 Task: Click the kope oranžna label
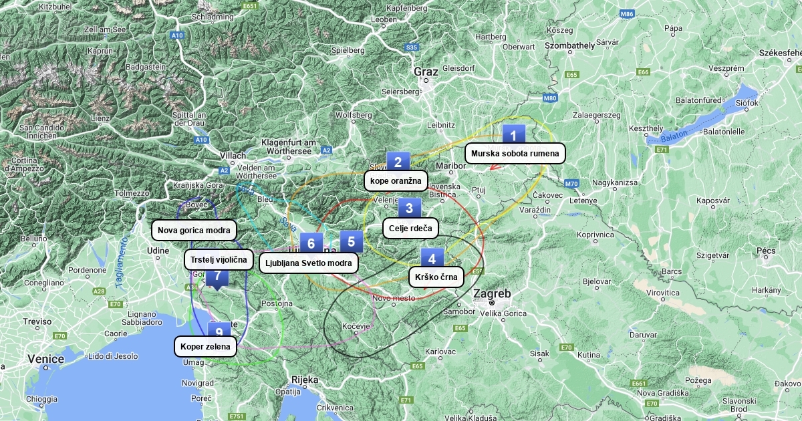click(x=396, y=180)
